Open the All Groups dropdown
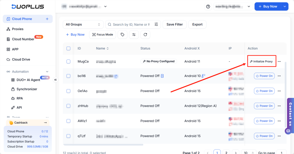294x154 pixels. tap(83, 25)
